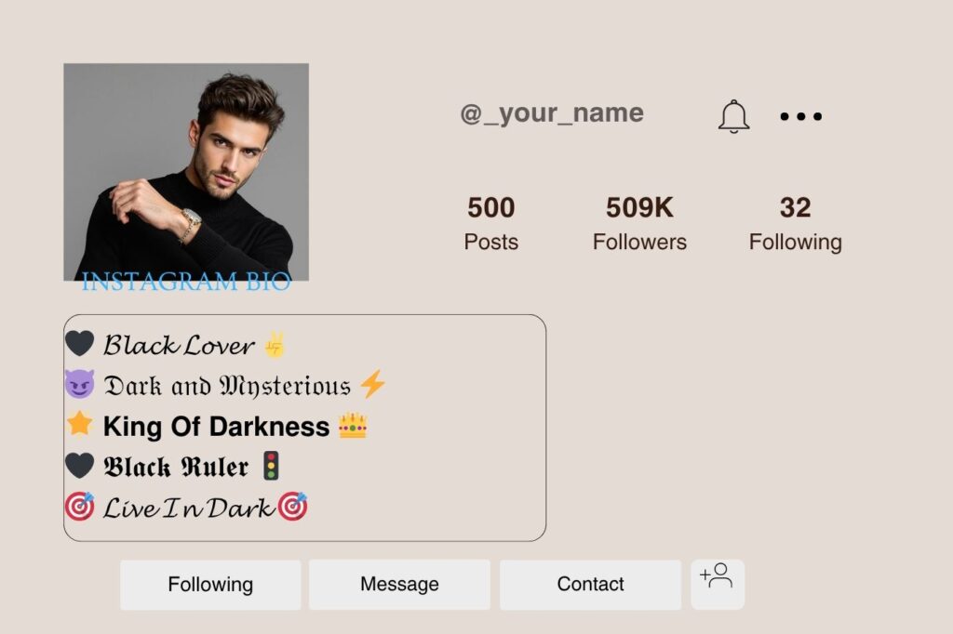The height and width of the screenshot is (634, 953).
Task: Toggle the Following button to unfollow
Action: click(x=209, y=584)
